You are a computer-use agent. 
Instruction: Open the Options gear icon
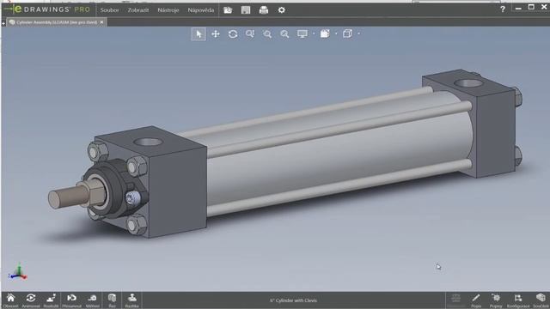click(281, 10)
